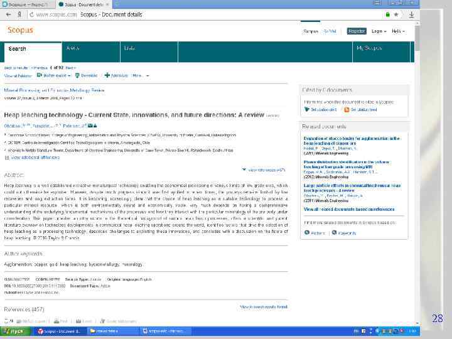The height and width of the screenshot is (339, 452).
Task: Go to the Previous document link
Action: [x=39, y=68]
